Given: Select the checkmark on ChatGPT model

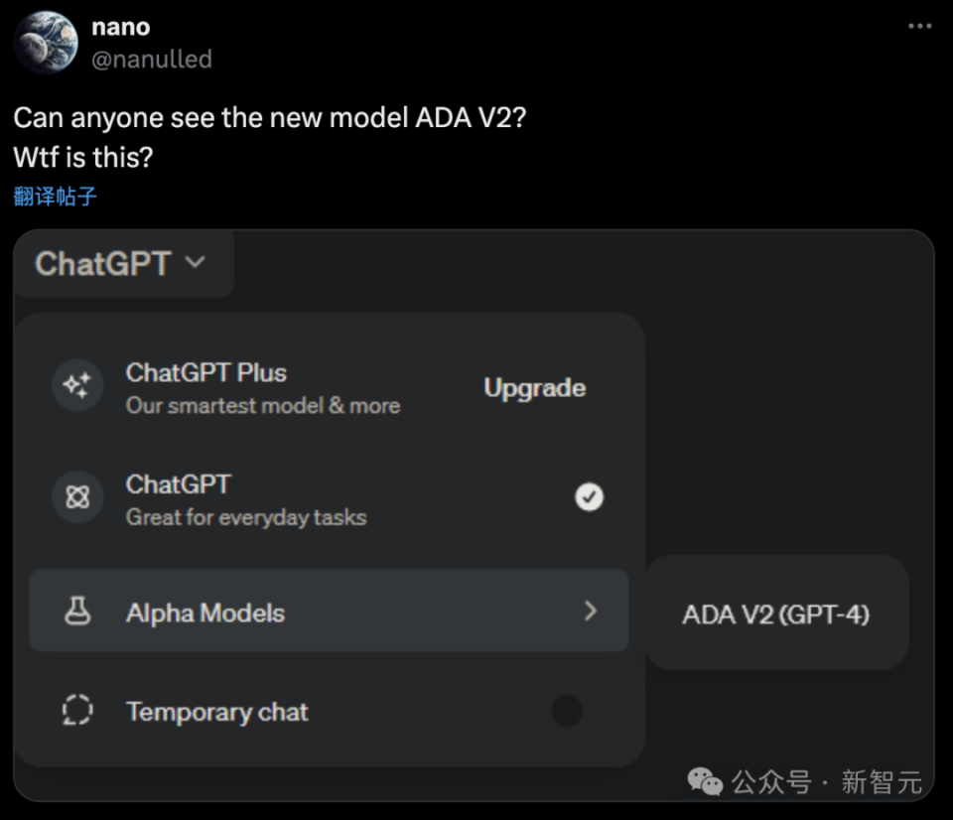Looking at the screenshot, I should click(x=589, y=496).
